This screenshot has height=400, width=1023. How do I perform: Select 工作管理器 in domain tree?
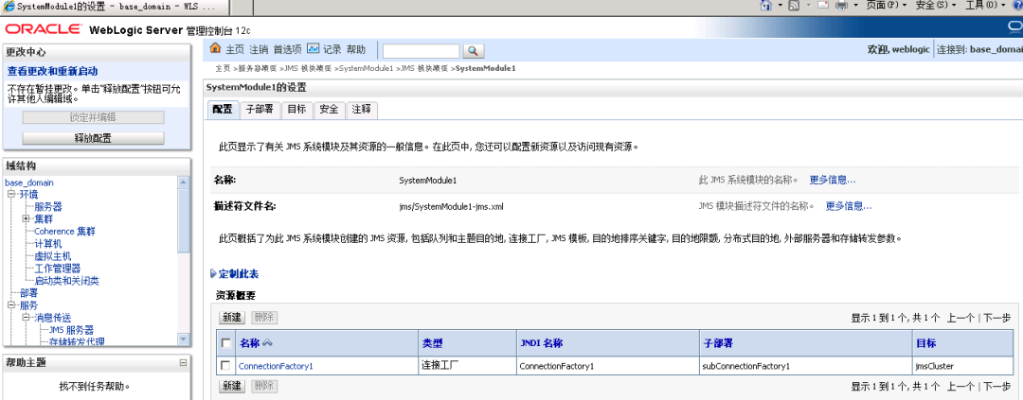click(x=58, y=269)
